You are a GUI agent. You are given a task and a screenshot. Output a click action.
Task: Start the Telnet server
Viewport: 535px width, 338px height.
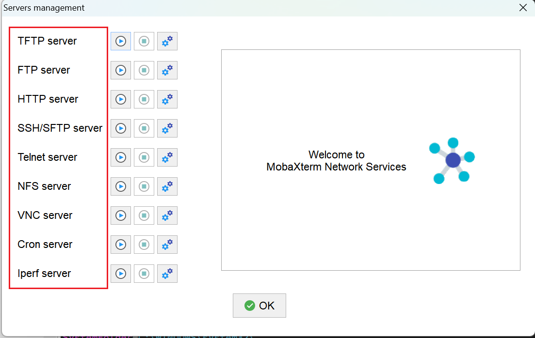coord(121,157)
